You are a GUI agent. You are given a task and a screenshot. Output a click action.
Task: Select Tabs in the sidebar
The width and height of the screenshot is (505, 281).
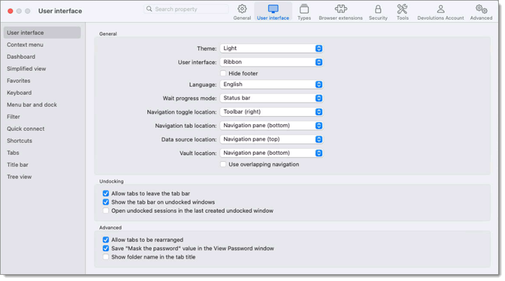[x=13, y=153]
